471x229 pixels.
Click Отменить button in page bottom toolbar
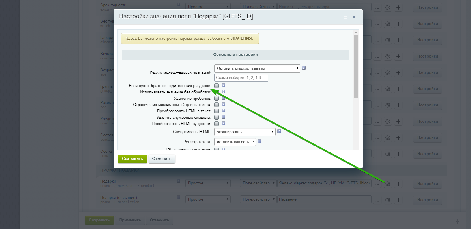[160, 220]
